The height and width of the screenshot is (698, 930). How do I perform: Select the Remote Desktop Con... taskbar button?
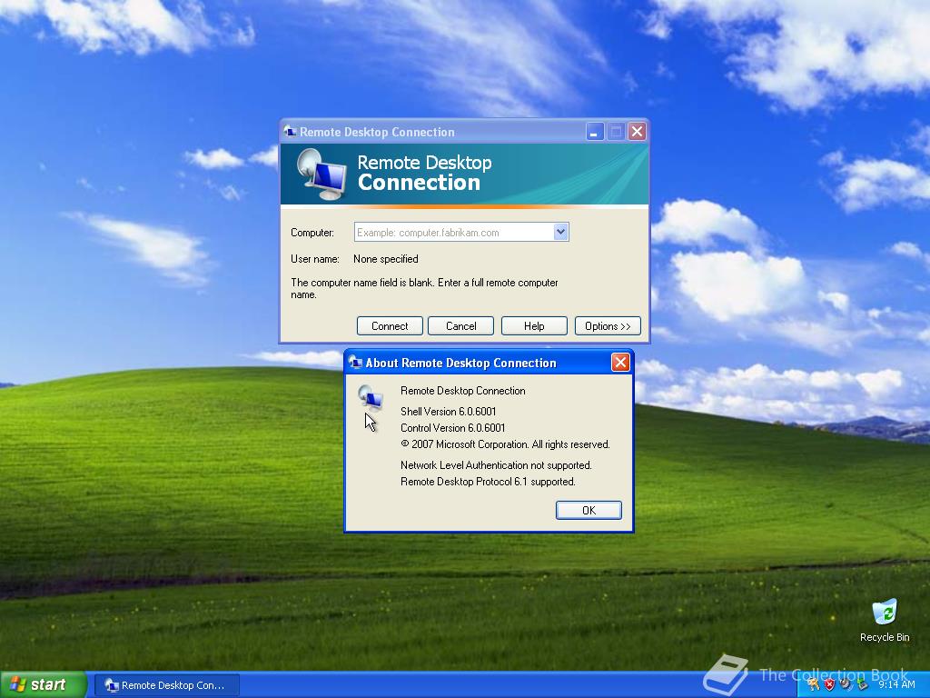coord(168,685)
